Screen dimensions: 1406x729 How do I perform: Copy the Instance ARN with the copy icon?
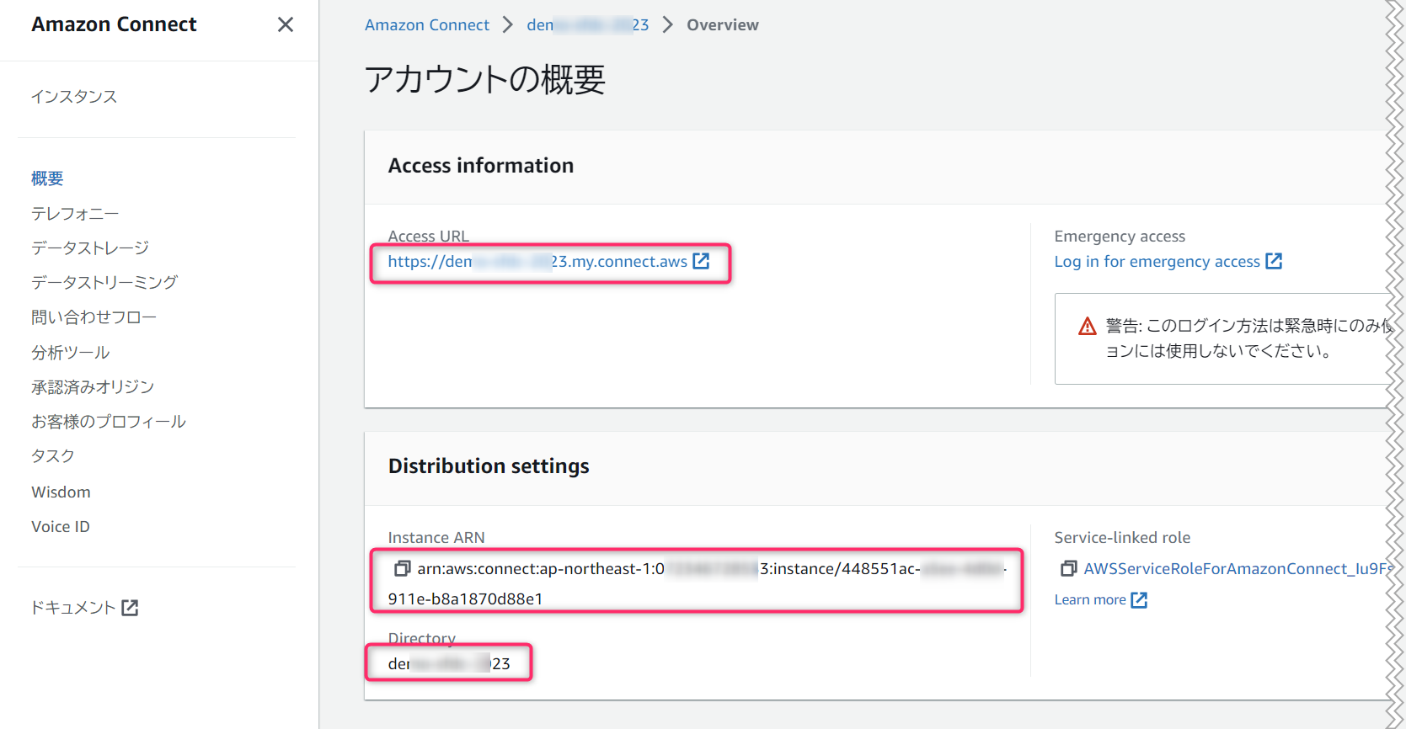point(402,569)
